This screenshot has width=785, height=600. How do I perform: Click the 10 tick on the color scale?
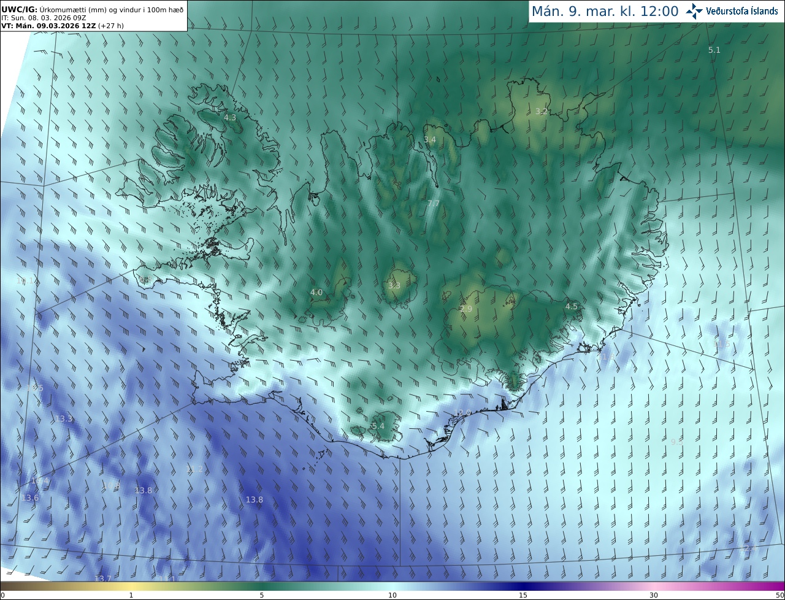(392, 595)
